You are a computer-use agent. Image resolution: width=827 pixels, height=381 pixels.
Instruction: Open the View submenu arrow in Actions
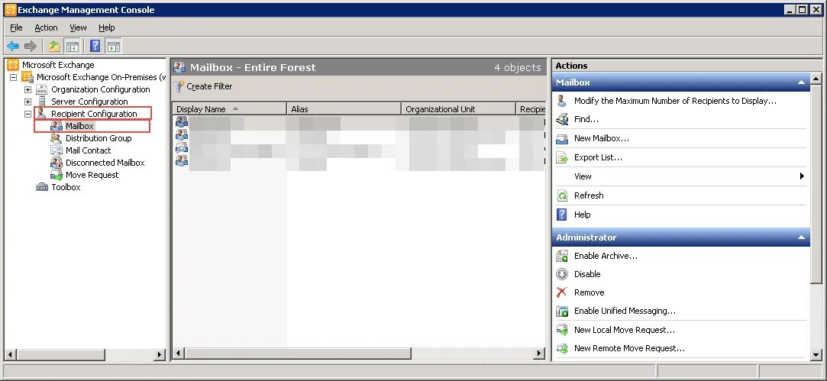[x=802, y=176]
